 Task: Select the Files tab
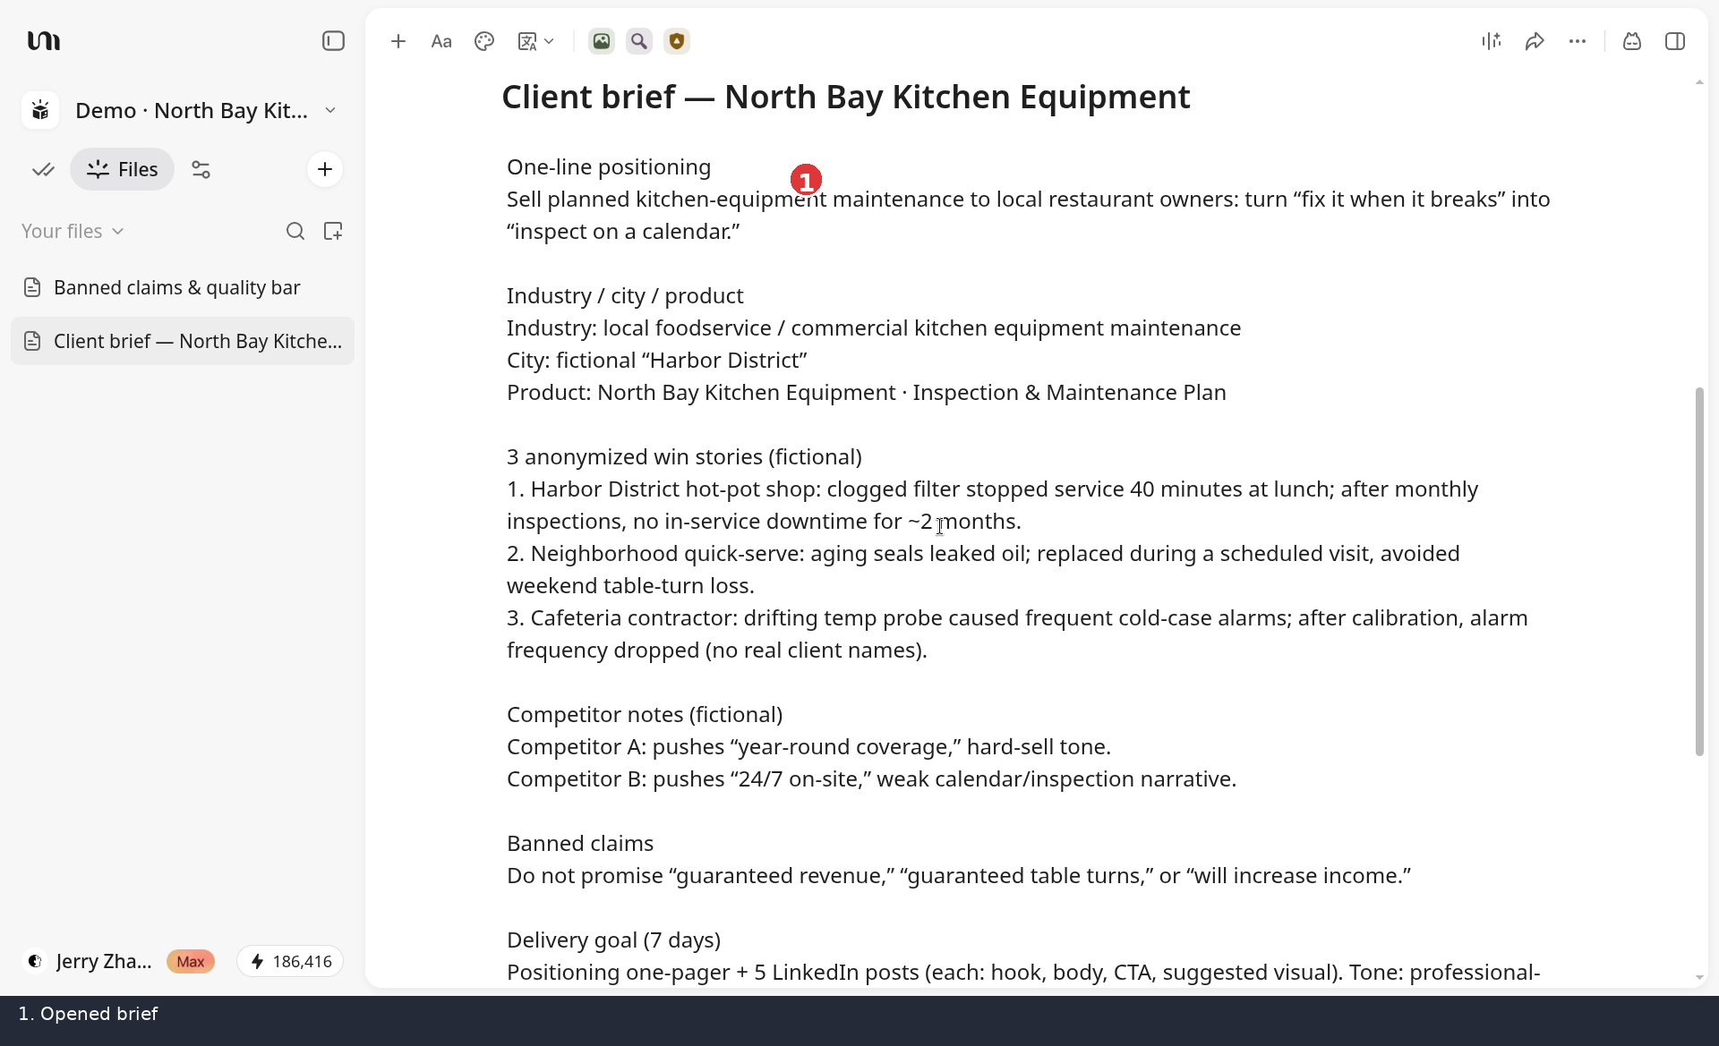pos(122,169)
